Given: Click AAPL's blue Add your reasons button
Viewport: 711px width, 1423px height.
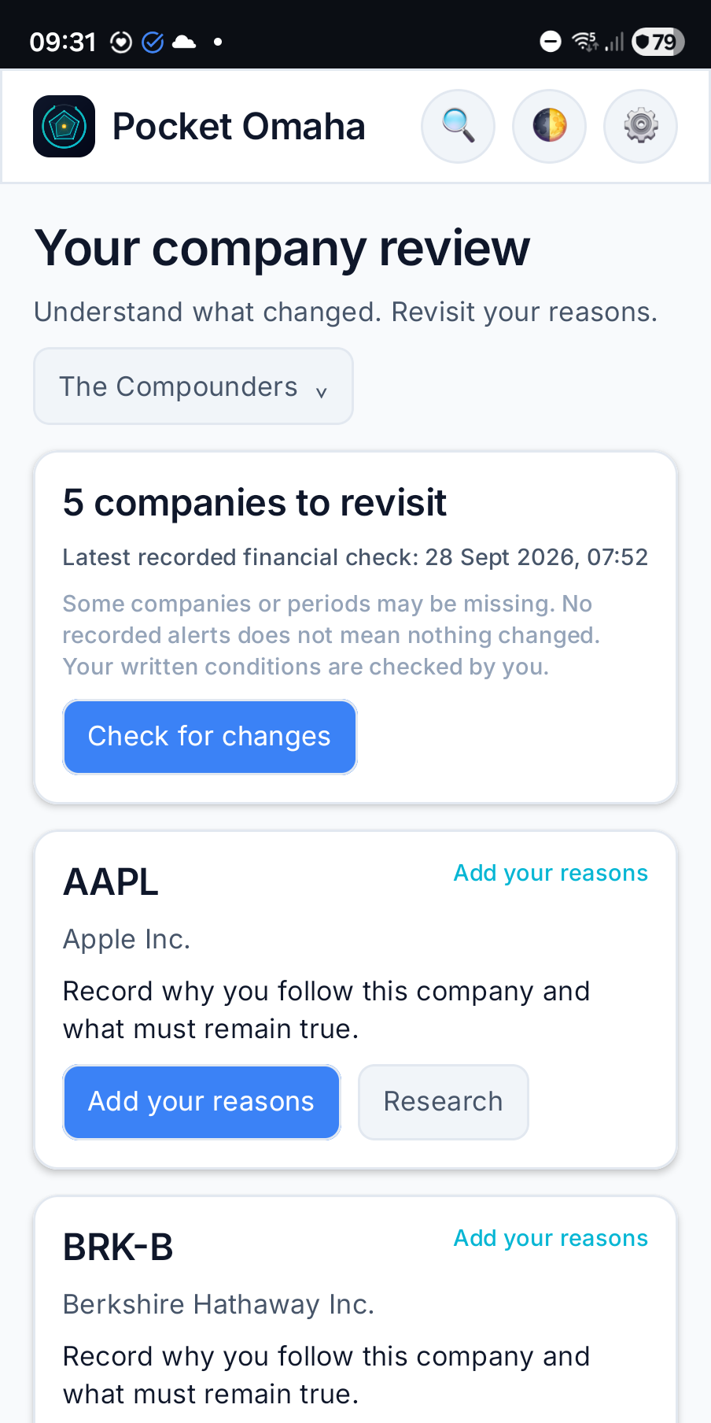Looking at the screenshot, I should click(x=201, y=1102).
